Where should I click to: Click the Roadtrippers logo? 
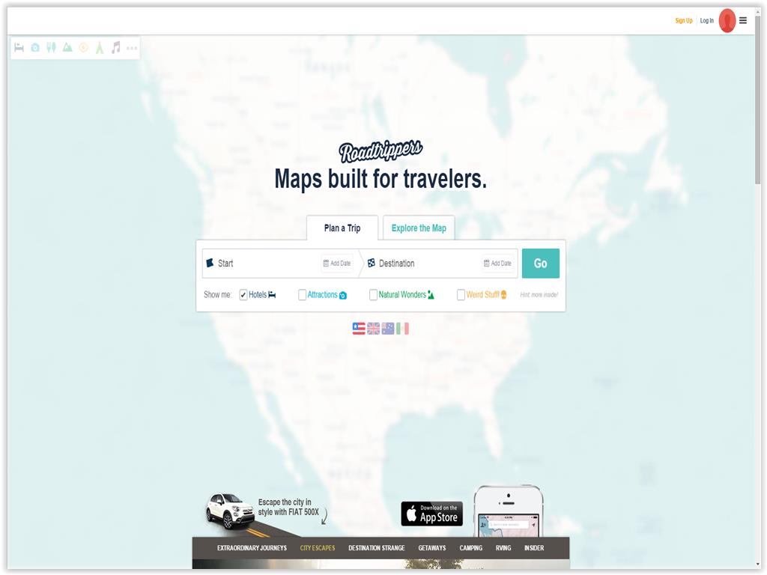[381, 151]
